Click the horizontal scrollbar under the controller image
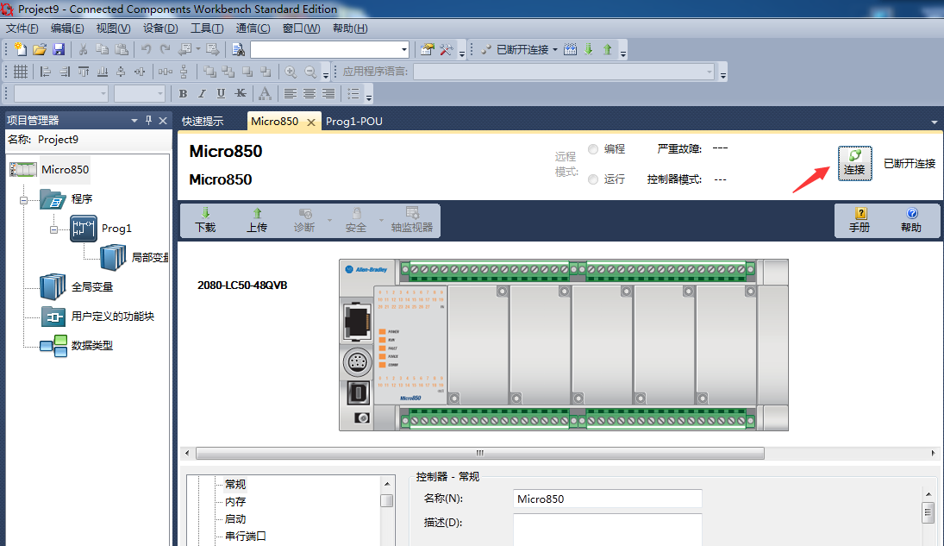 [480, 453]
